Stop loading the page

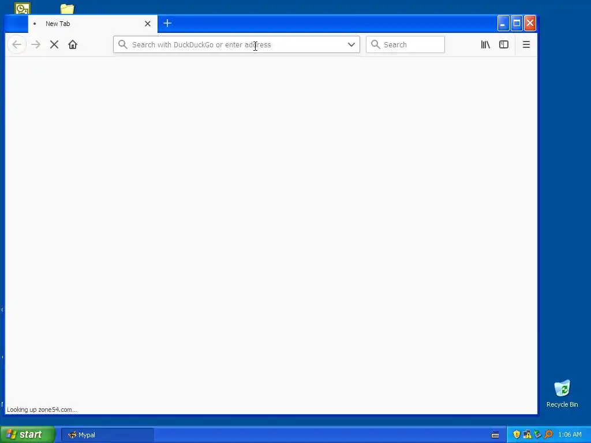pos(54,44)
